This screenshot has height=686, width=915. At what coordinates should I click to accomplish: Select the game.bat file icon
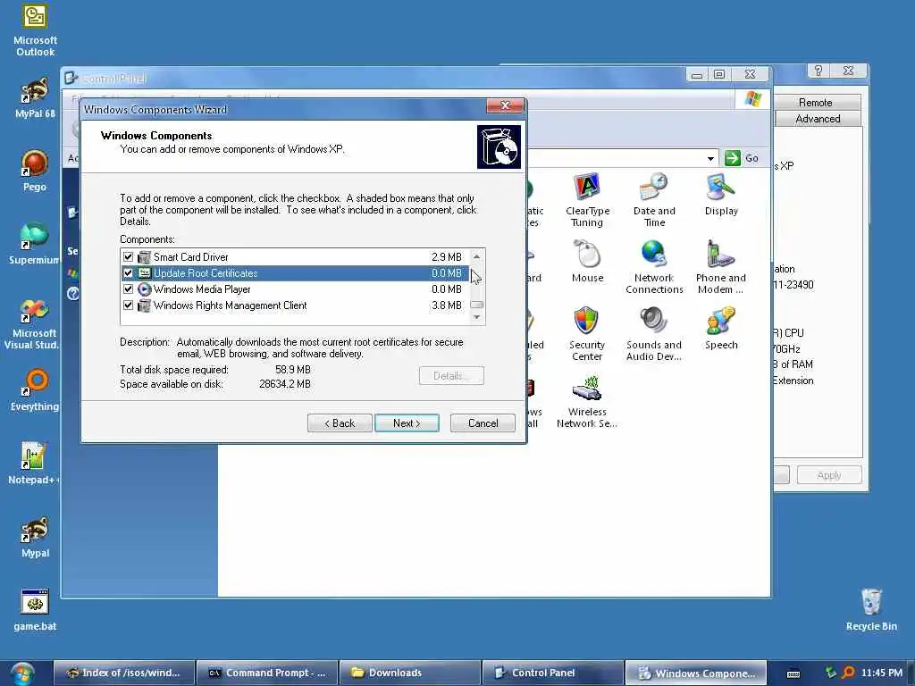35,610
